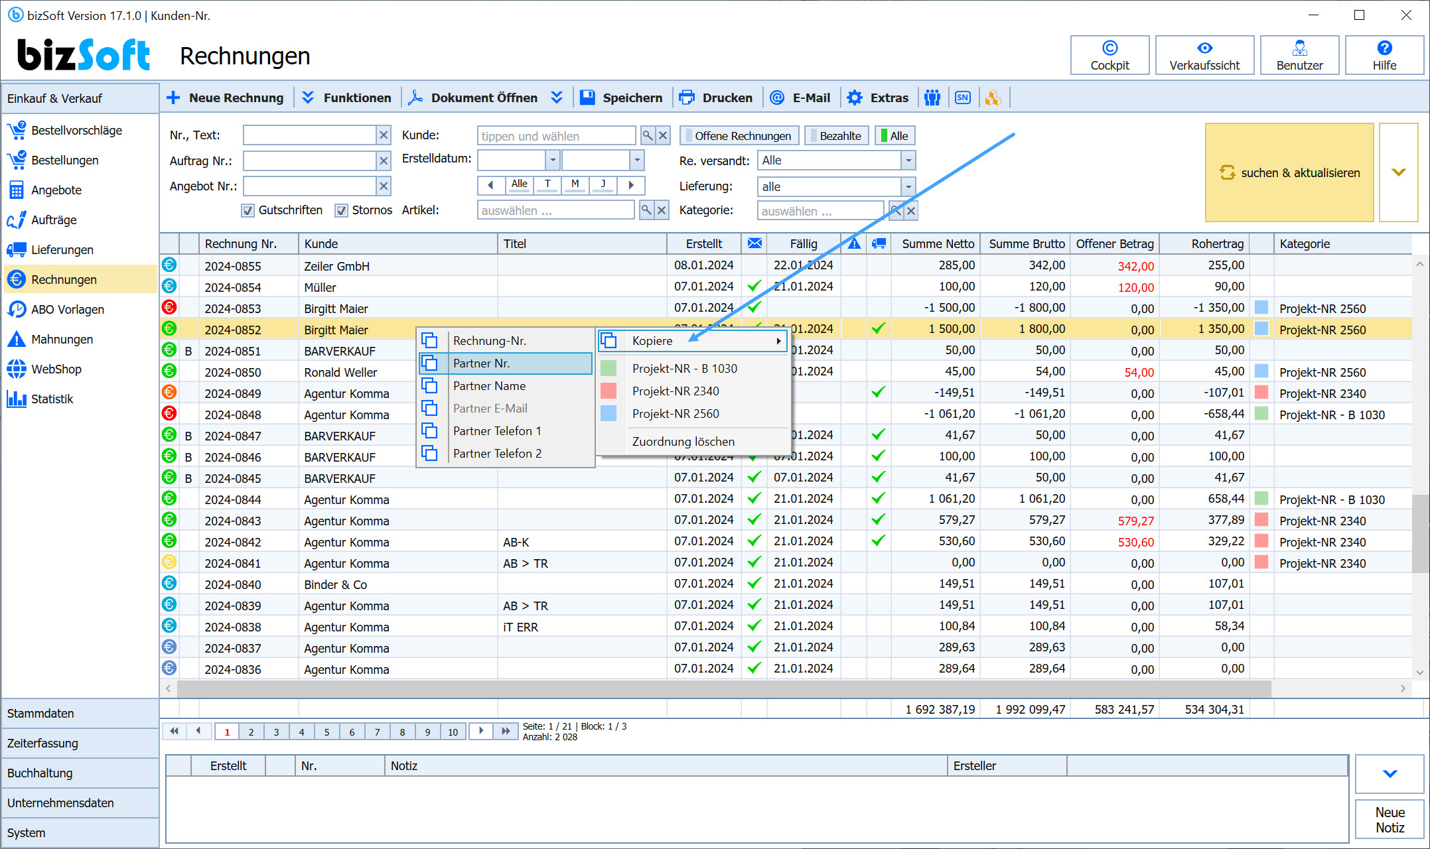
Task: Click the people group icon in toolbar
Action: (x=932, y=98)
